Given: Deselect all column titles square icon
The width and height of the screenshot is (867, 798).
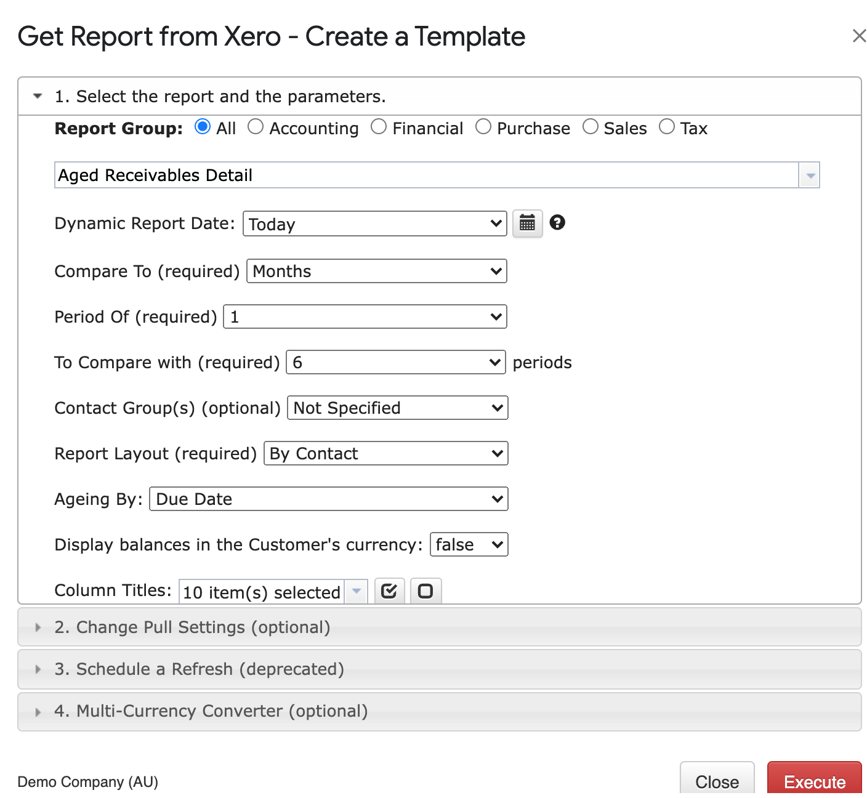Looking at the screenshot, I should (x=425, y=591).
